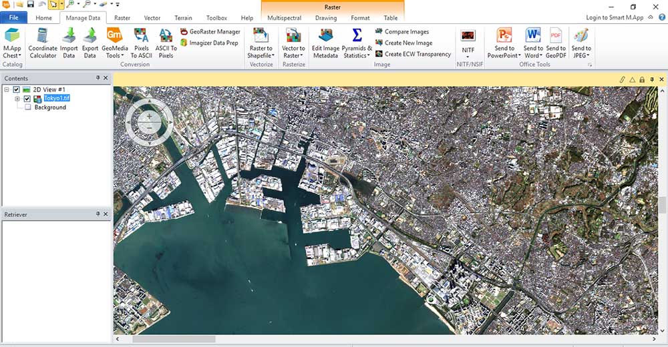Pin the 2D view window

pos(652,79)
